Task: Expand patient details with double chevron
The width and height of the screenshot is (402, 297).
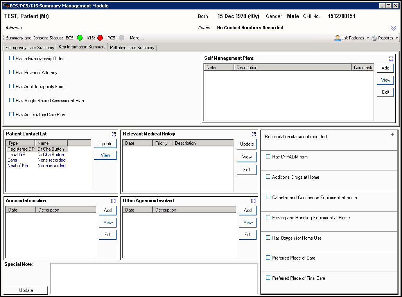Action: (x=393, y=28)
